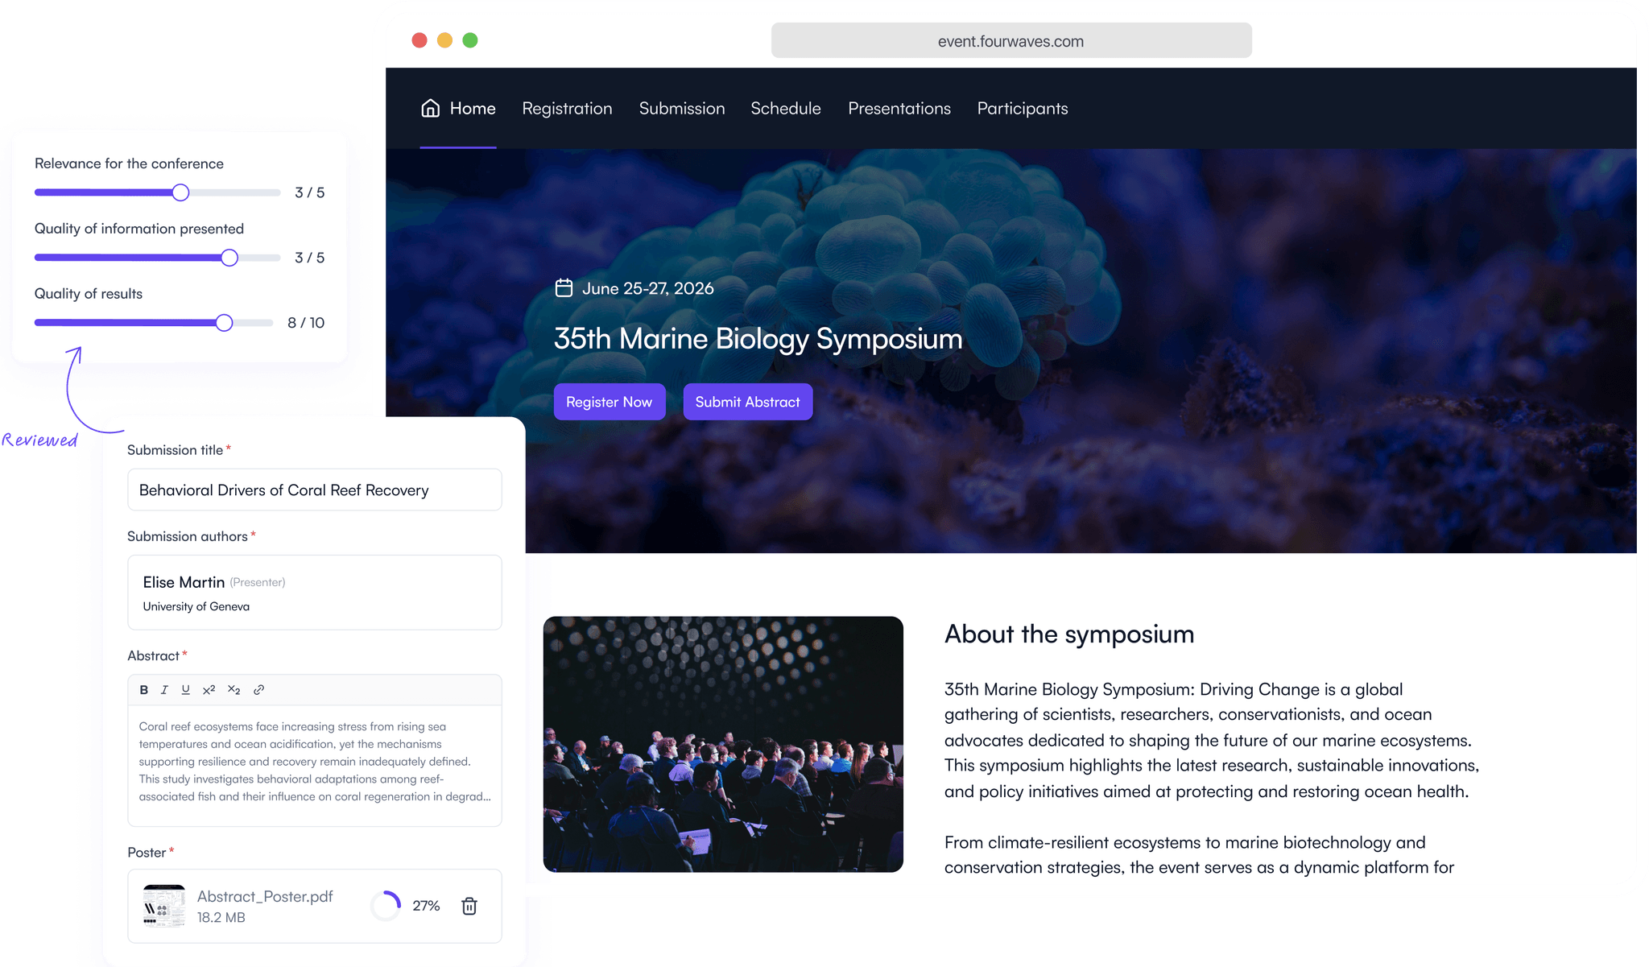Adjust the Relevance for the conference slider

click(180, 192)
